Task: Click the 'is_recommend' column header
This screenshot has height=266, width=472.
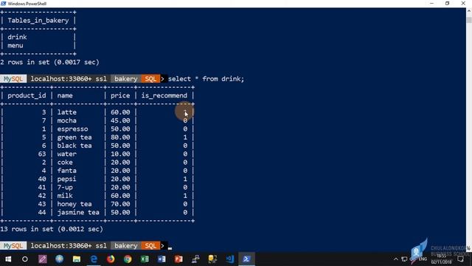Action: [164, 95]
